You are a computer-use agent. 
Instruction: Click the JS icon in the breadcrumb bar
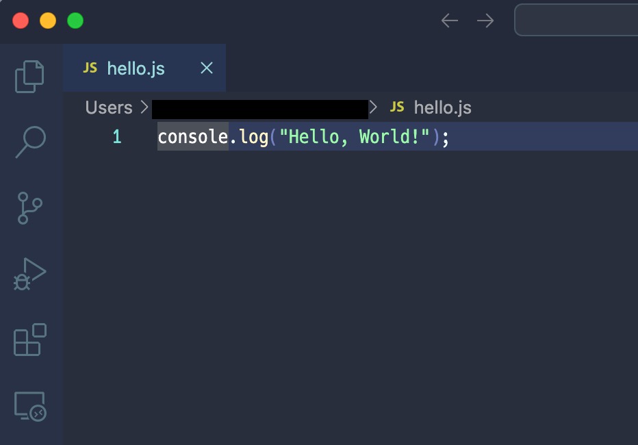click(x=397, y=107)
